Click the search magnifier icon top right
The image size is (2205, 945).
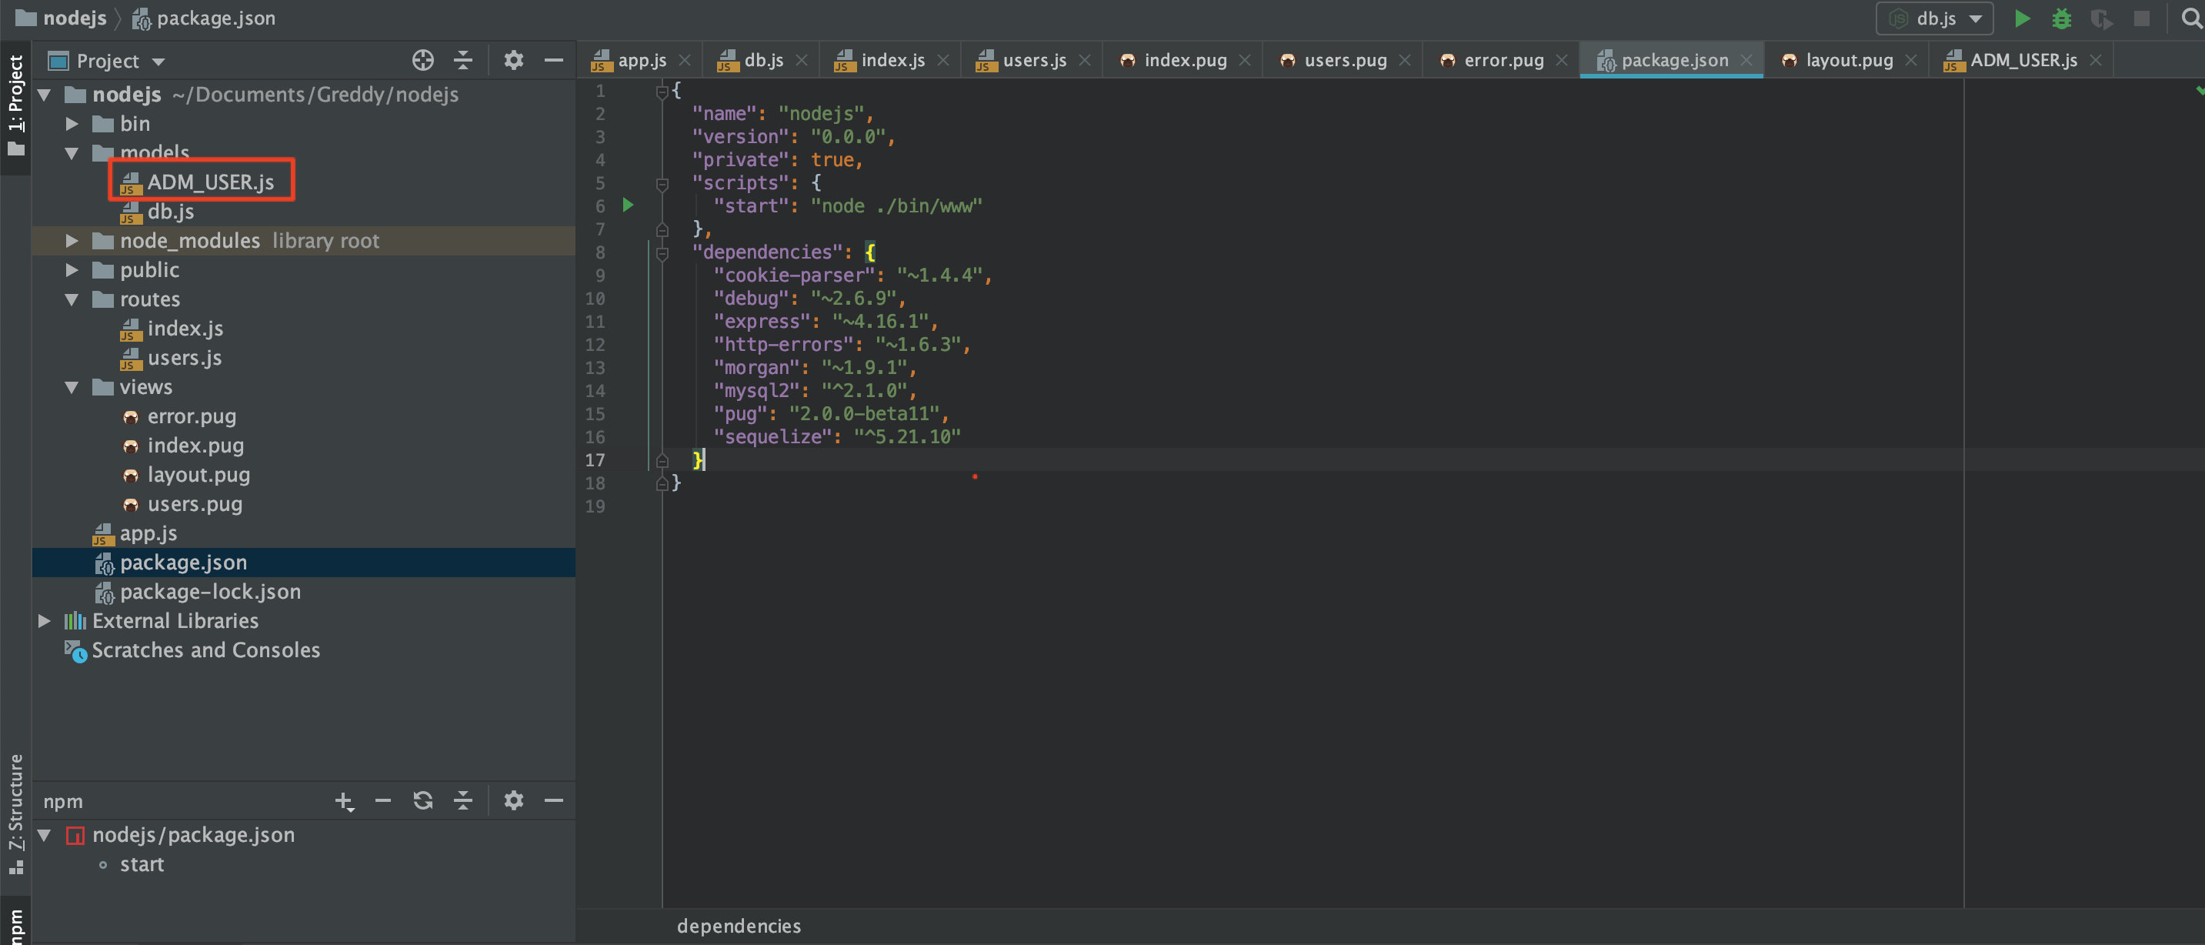(x=2190, y=18)
